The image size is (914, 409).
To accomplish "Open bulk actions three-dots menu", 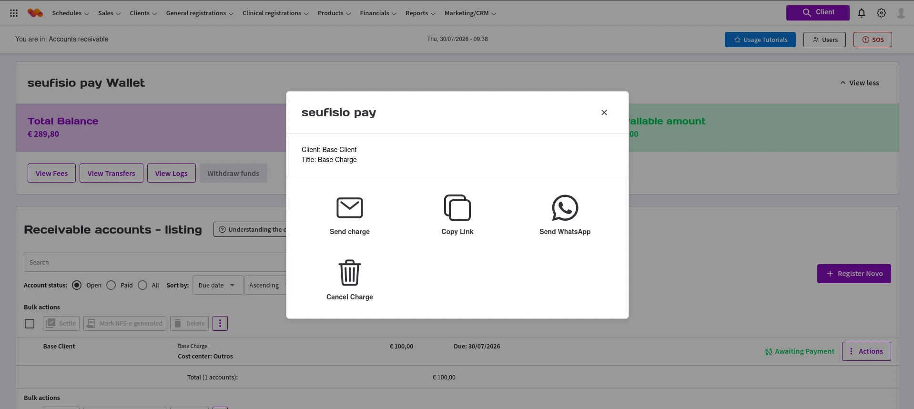I will click(x=220, y=323).
